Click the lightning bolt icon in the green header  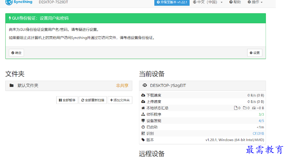pos(10,18)
